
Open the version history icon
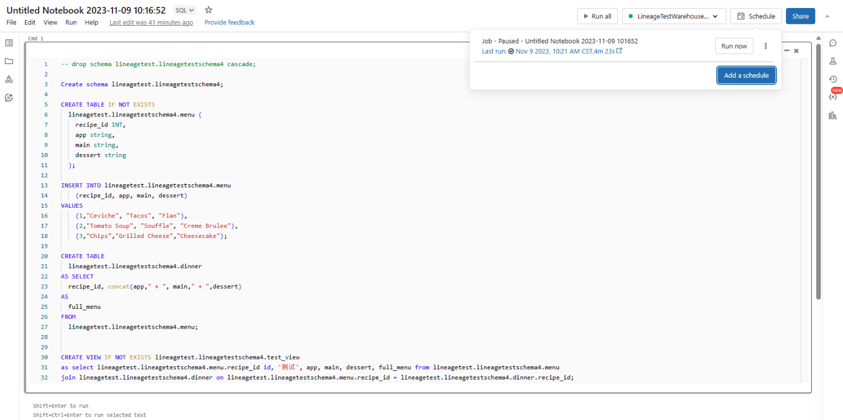[833, 79]
